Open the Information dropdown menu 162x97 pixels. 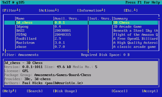pyautogui.click(x=91, y=10)
